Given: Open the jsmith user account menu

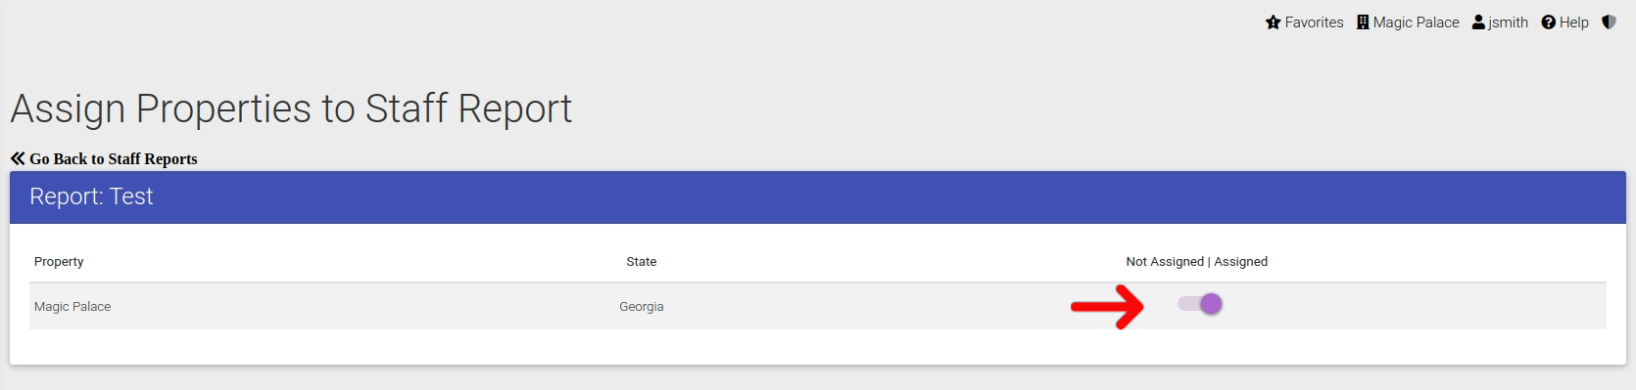Looking at the screenshot, I should click(1508, 22).
